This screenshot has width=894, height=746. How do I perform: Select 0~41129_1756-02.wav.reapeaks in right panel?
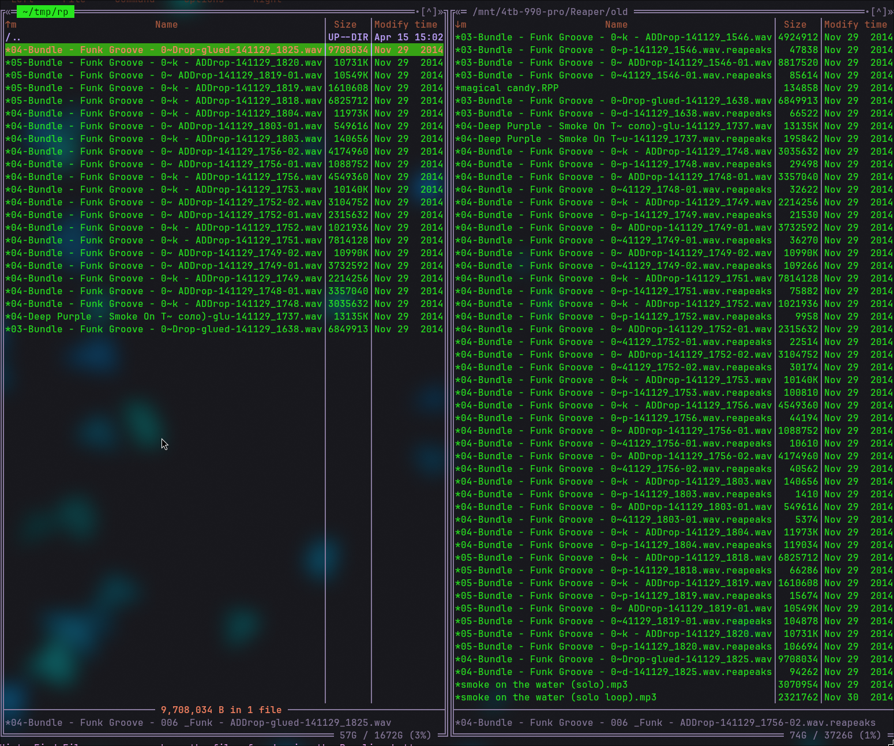click(x=674, y=468)
